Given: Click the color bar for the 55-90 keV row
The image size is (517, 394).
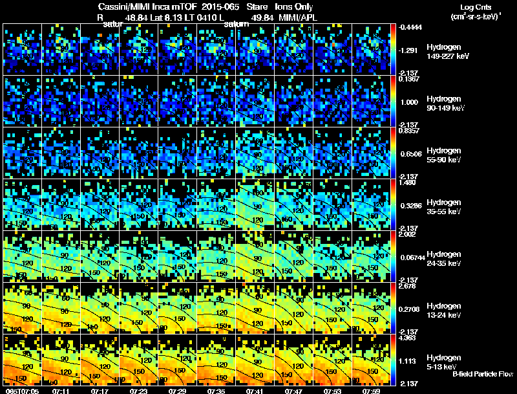Looking at the screenshot, I should [x=393, y=153].
